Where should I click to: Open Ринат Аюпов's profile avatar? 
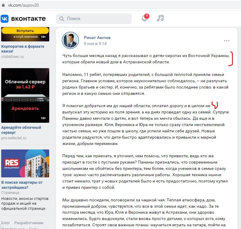click(71, 41)
